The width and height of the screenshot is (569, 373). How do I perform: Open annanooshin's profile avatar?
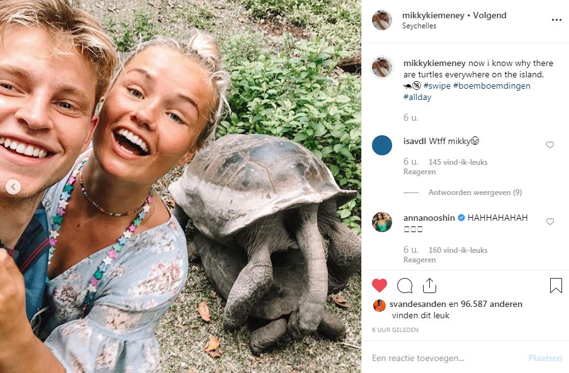pos(382,222)
